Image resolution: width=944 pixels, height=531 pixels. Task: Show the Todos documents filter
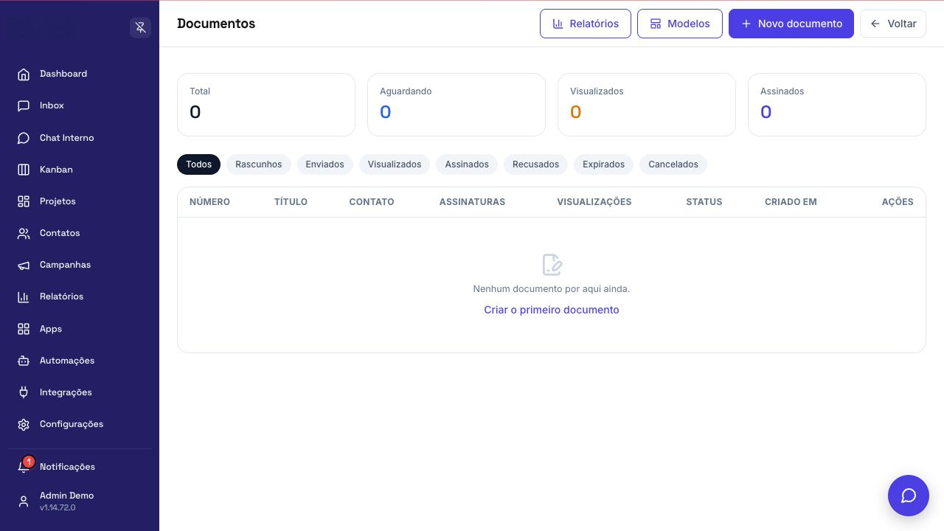point(199,164)
